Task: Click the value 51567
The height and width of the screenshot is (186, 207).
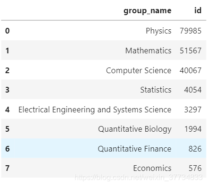Action: tap(190, 51)
